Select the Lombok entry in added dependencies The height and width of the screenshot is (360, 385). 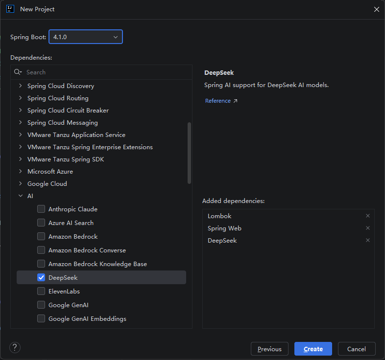point(289,216)
